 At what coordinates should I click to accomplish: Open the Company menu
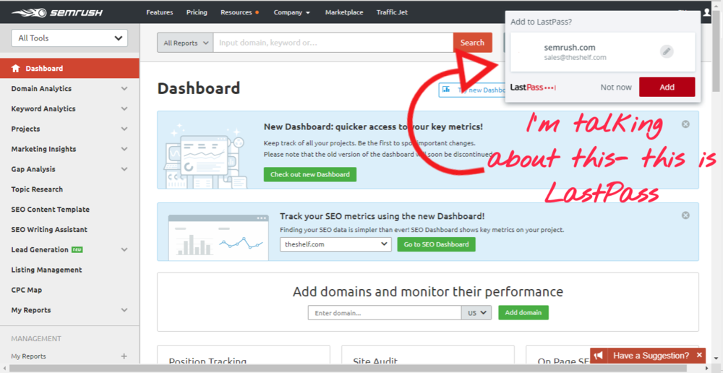click(291, 12)
